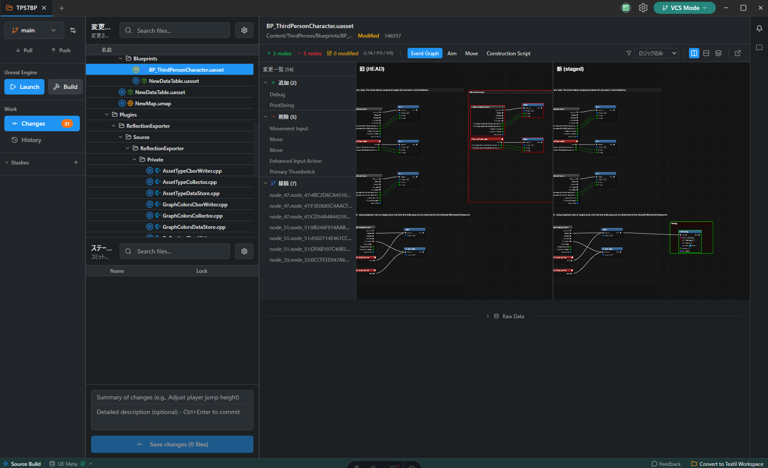Open the History view
768x468 pixels.
point(31,140)
